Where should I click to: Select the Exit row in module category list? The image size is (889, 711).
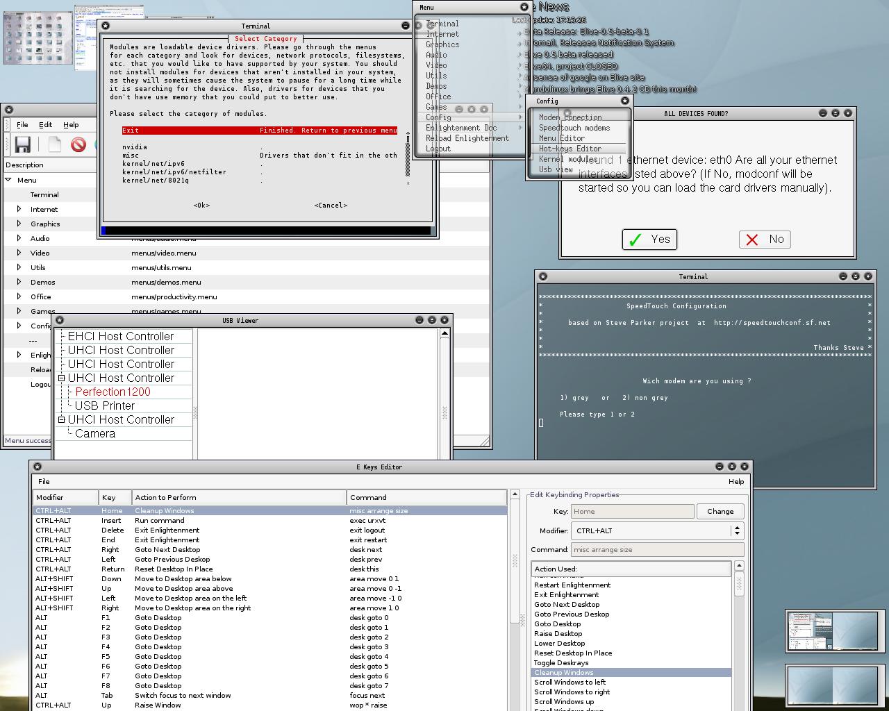click(x=260, y=131)
